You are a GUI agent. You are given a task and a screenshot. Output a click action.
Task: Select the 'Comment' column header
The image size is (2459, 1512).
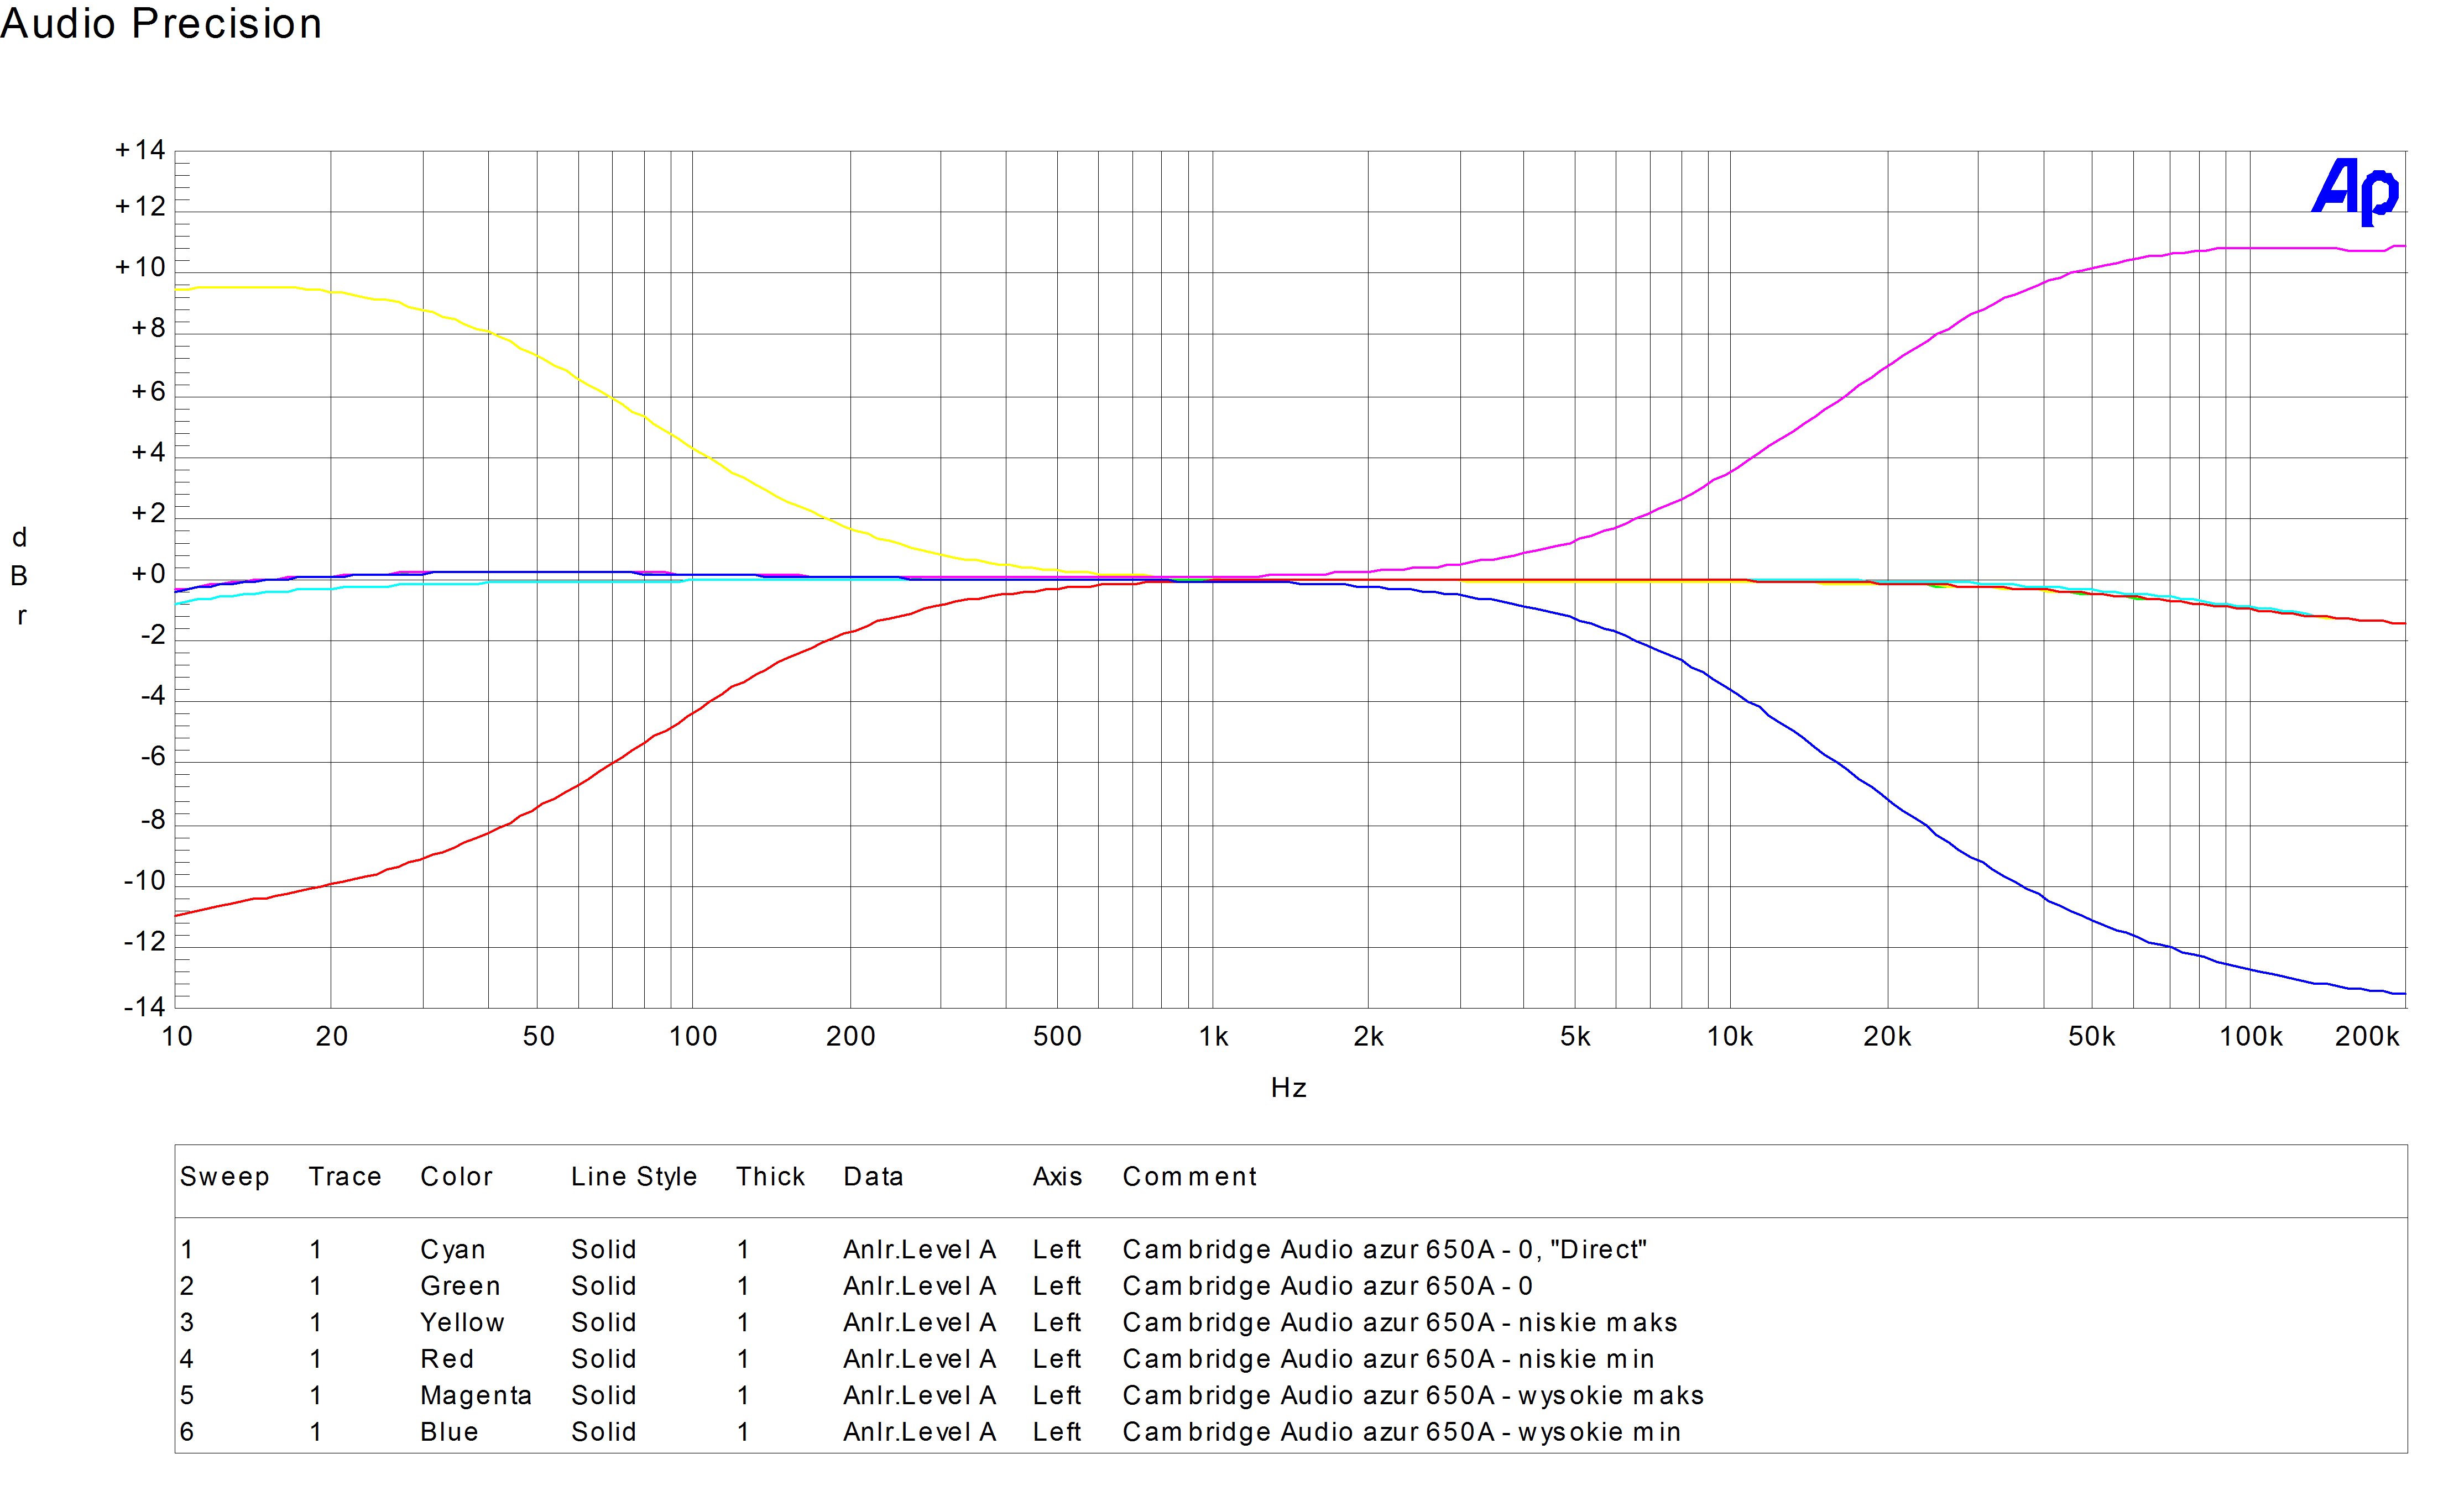(1189, 1177)
